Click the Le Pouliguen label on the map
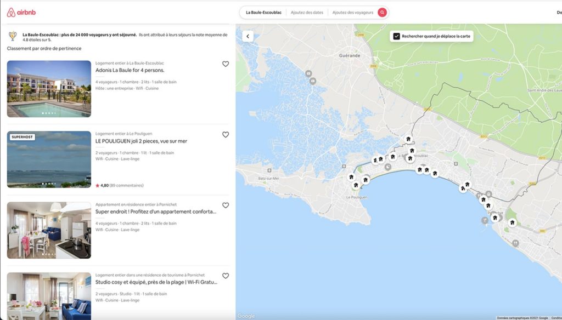 pos(357,197)
